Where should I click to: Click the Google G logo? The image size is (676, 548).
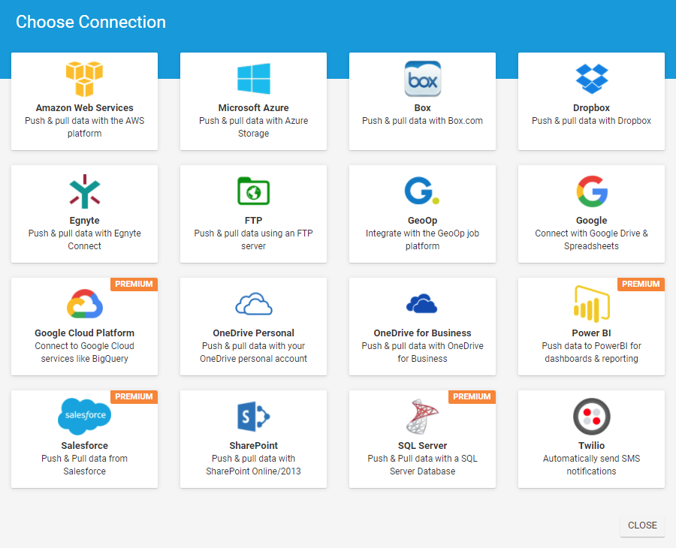pyautogui.click(x=592, y=191)
